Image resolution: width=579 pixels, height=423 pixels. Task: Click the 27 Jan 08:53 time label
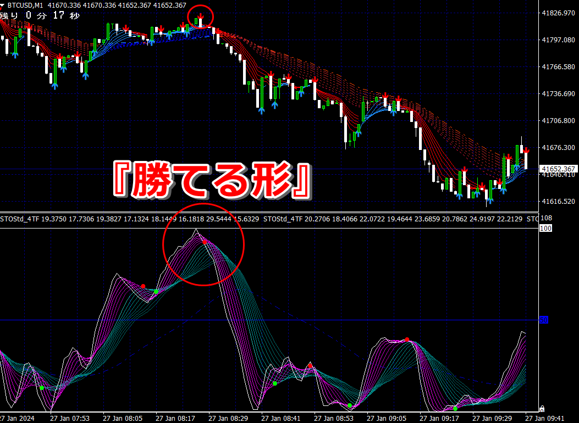334,419
